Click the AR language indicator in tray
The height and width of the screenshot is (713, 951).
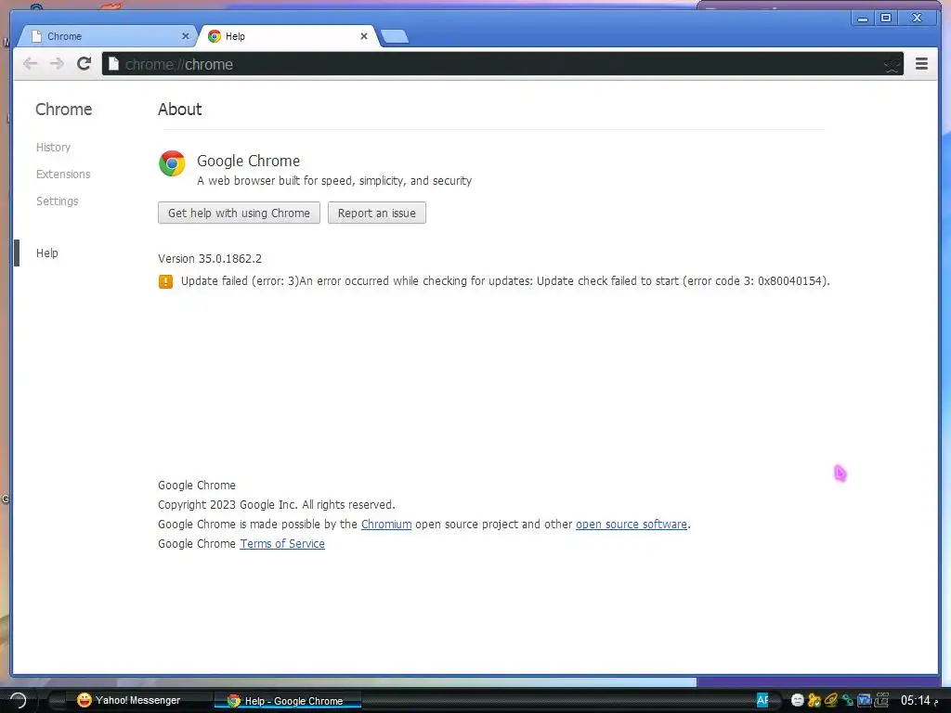(x=762, y=700)
